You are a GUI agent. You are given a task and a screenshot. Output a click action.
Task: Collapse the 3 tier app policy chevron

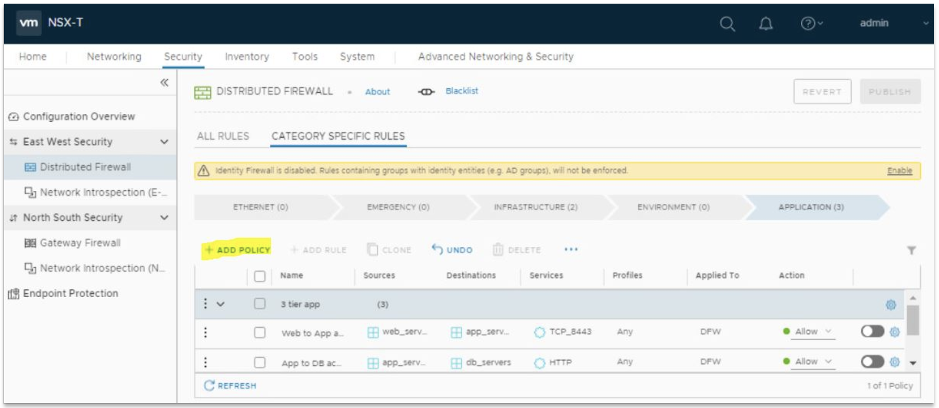[x=220, y=304]
